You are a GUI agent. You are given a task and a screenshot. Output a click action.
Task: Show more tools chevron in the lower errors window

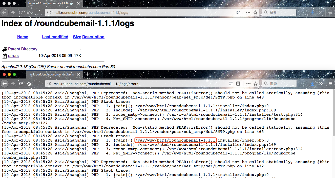[321, 84]
